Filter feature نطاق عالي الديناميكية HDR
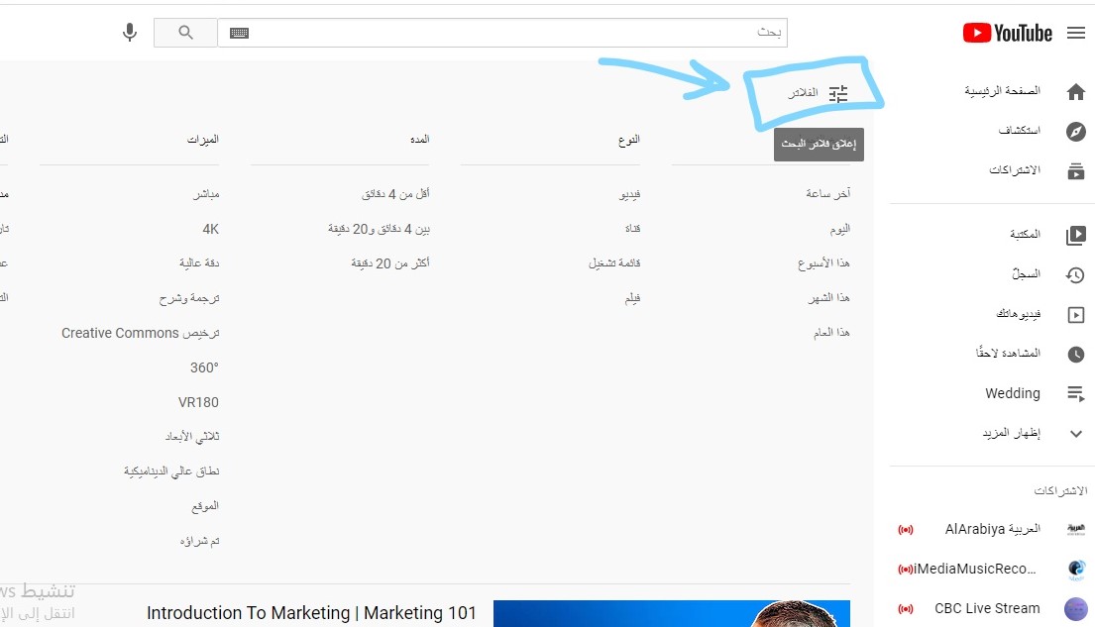This screenshot has height=627, width=1095. point(171,471)
